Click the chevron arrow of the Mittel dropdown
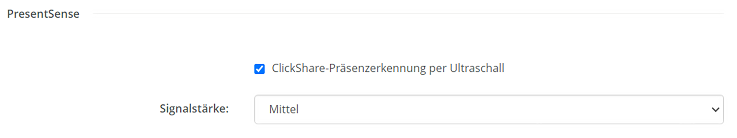Viewport: 737px width, 138px height. point(715,109)
